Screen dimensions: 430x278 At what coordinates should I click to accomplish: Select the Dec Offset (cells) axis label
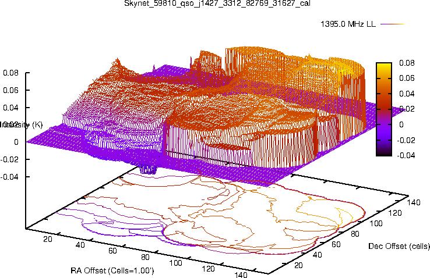pos(399,246)
